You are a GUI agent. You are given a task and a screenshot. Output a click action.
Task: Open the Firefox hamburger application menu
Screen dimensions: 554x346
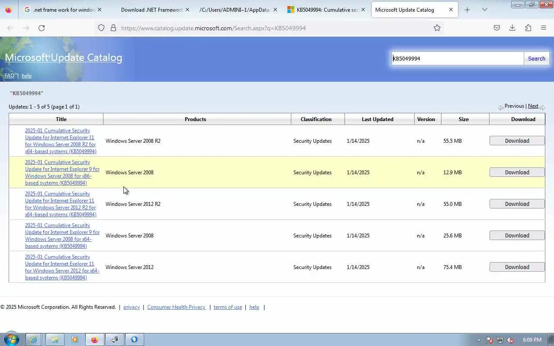click(544, 28)
